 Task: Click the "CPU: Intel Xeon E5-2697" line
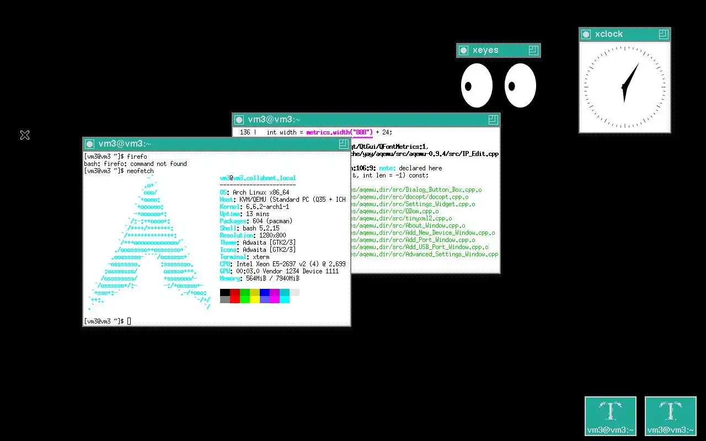coord(283,264)
